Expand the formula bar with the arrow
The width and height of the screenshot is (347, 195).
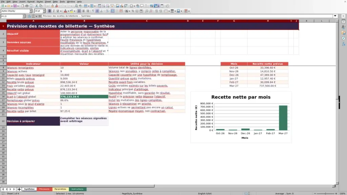click(x=335, y=16)
